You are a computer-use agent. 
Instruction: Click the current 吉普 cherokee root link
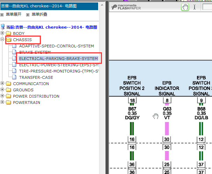(52, 27)
